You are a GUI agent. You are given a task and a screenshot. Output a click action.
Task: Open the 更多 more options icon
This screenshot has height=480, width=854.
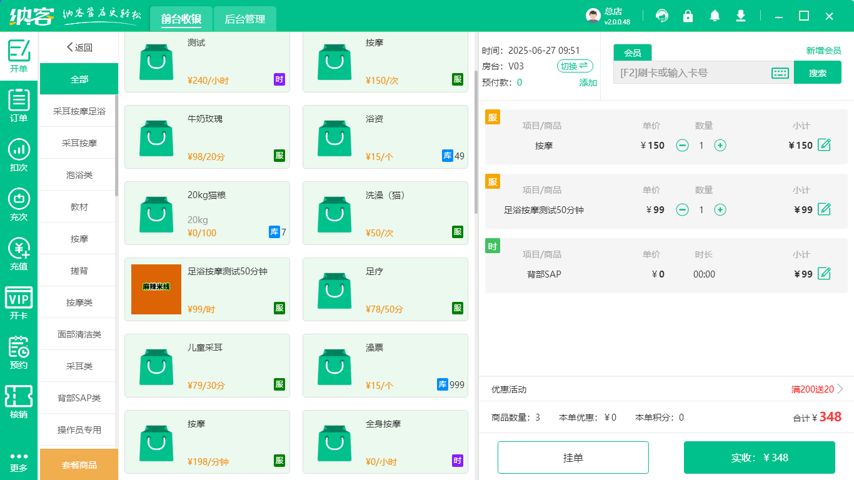19,462
